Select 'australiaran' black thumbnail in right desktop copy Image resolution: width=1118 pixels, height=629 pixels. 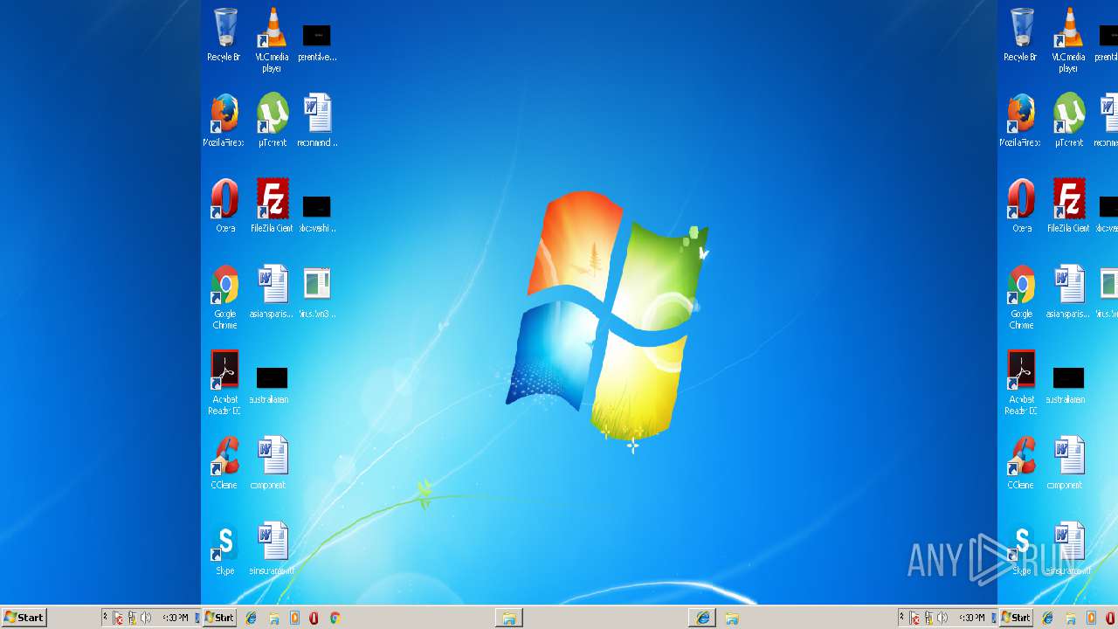1068,384
